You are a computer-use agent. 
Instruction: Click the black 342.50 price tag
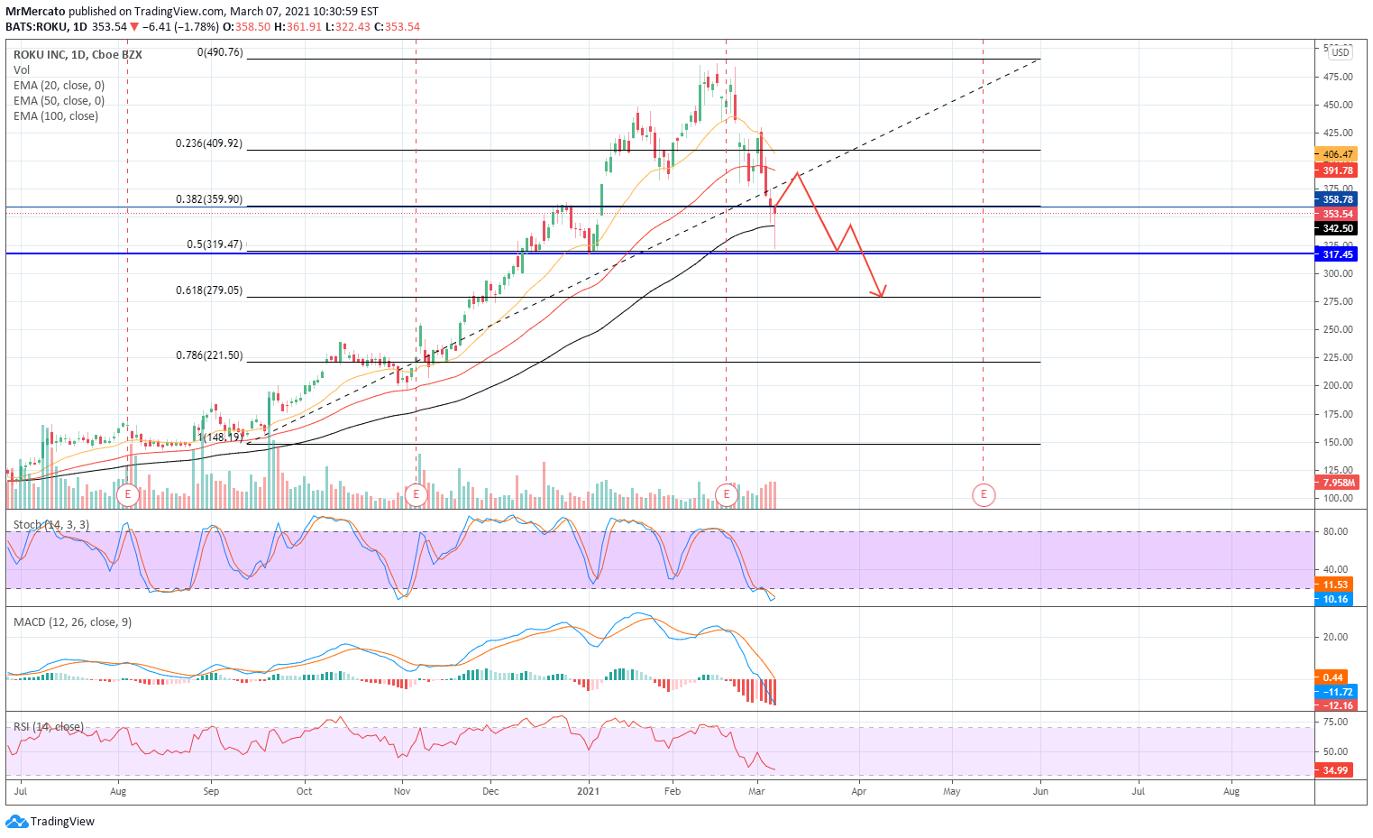coord(1336,229)
